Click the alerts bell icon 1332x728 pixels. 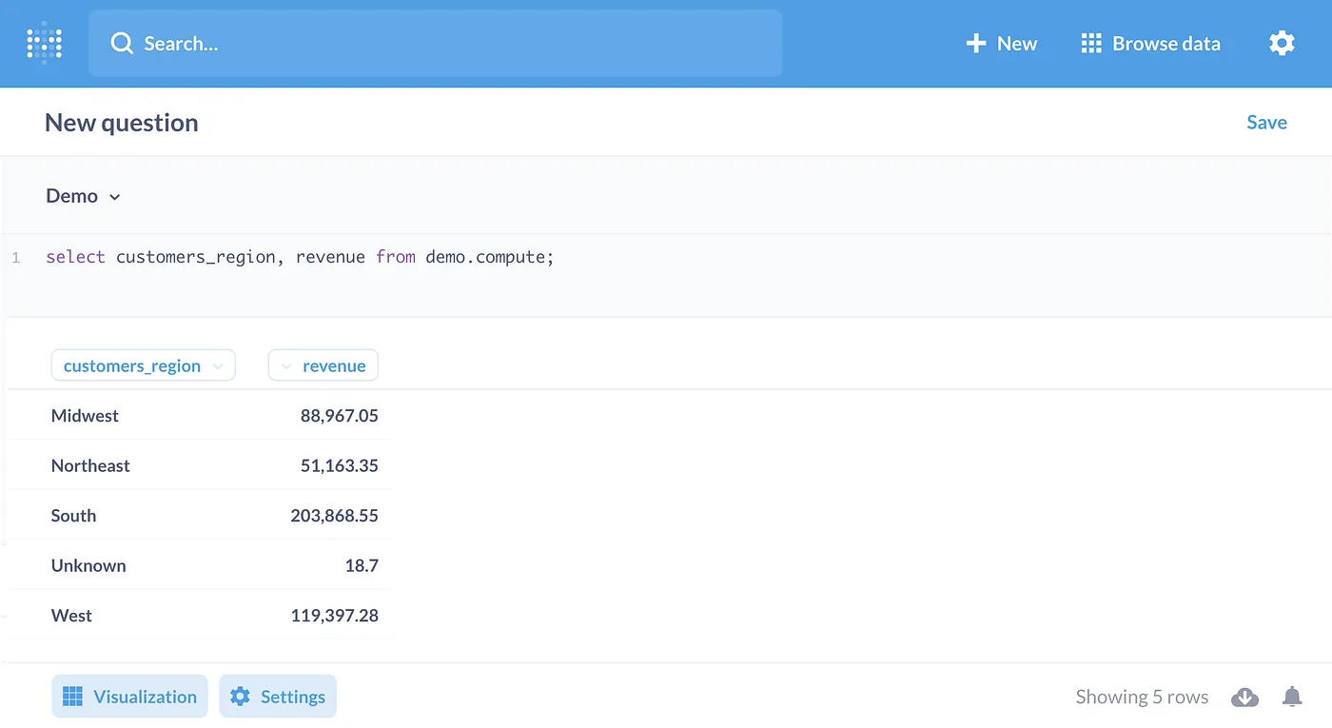1292,697
